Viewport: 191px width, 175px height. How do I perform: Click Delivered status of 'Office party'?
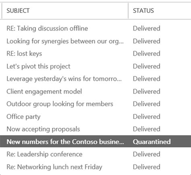(147, 117)
